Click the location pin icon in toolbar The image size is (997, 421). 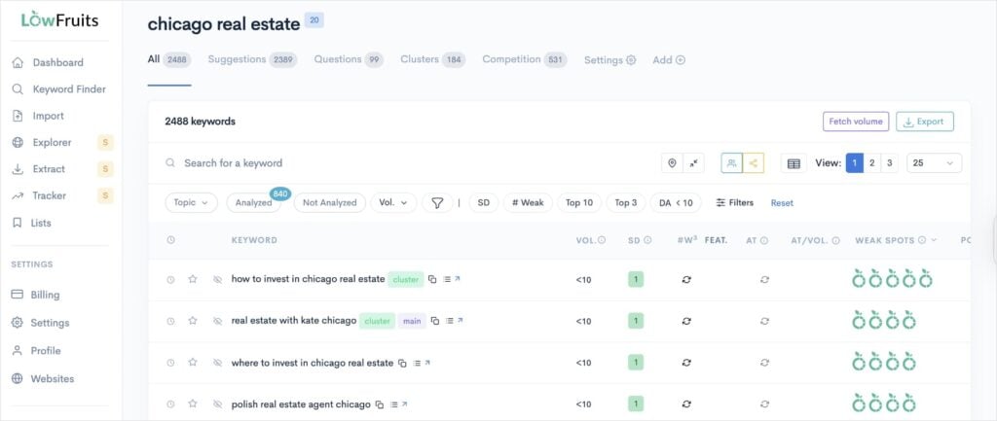(671, 163)
